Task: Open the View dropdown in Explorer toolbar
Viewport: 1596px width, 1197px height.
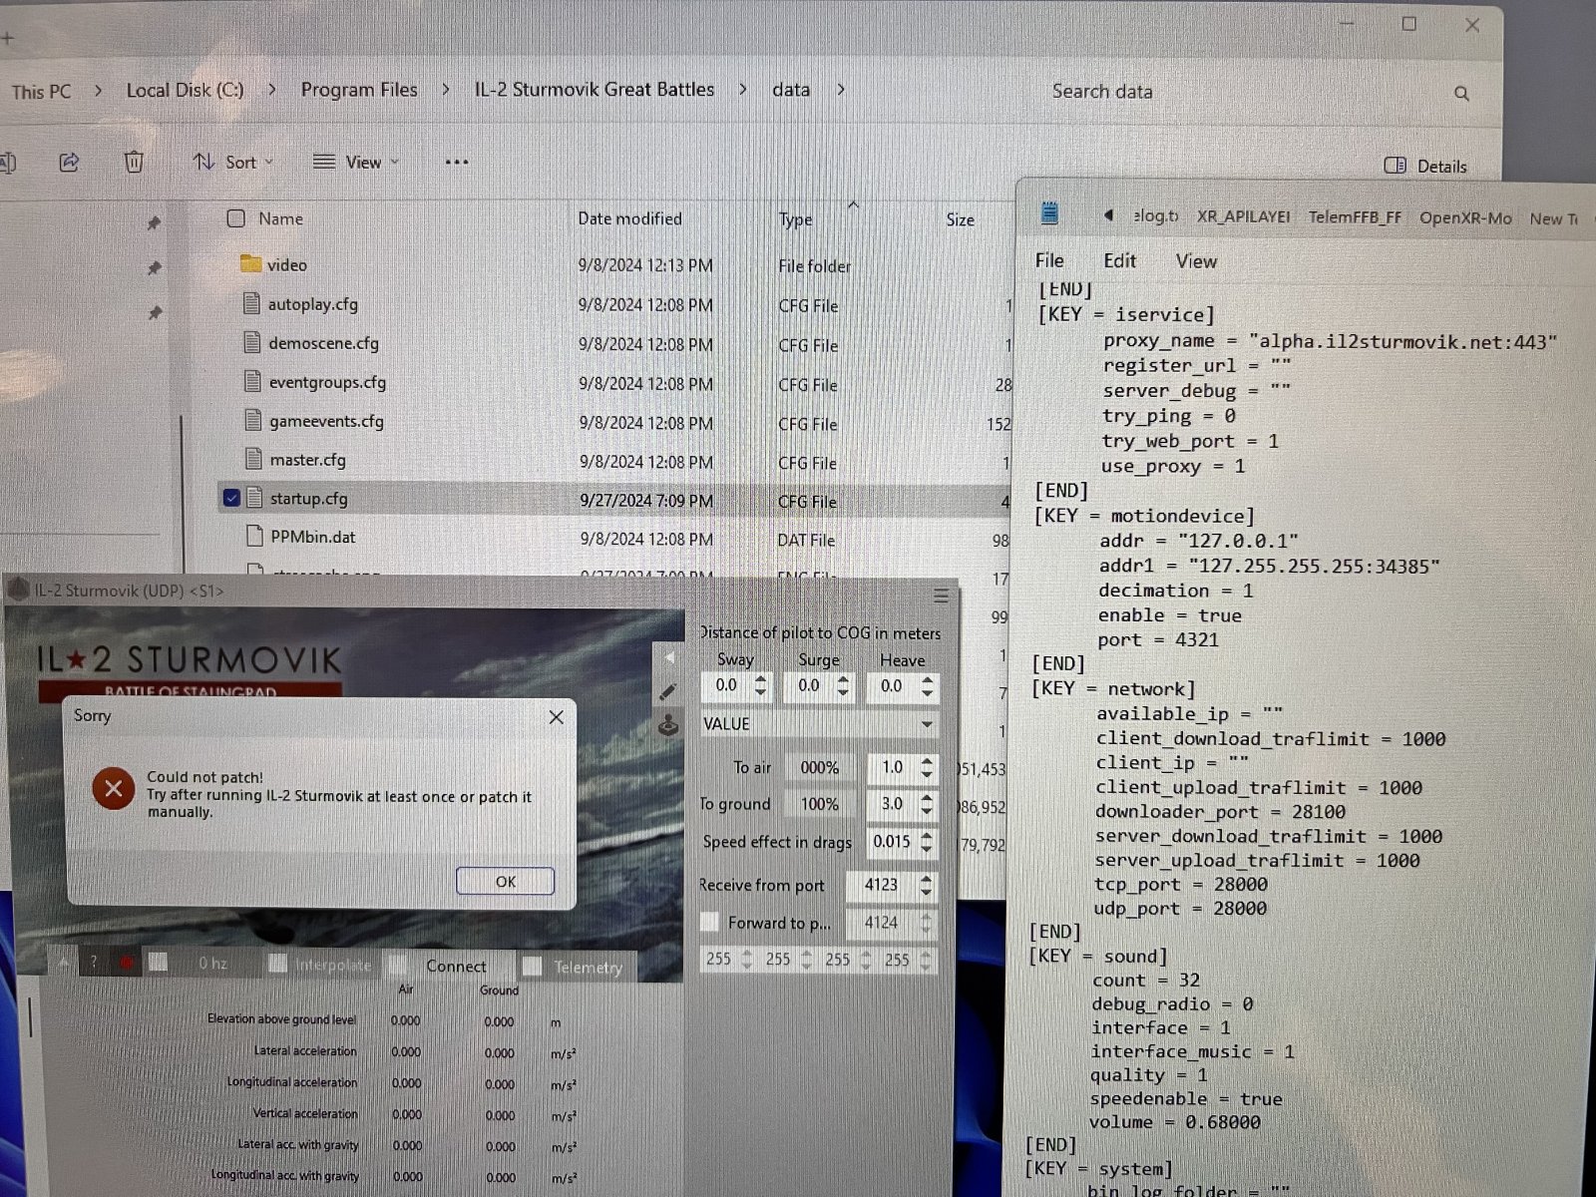Action: tap(356, 162)
